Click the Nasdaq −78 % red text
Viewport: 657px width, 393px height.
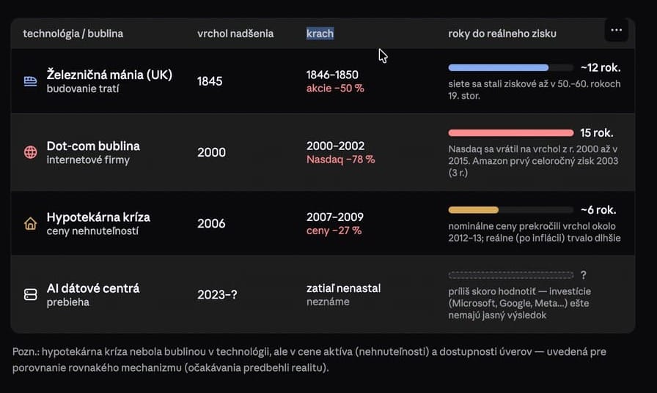341,160
